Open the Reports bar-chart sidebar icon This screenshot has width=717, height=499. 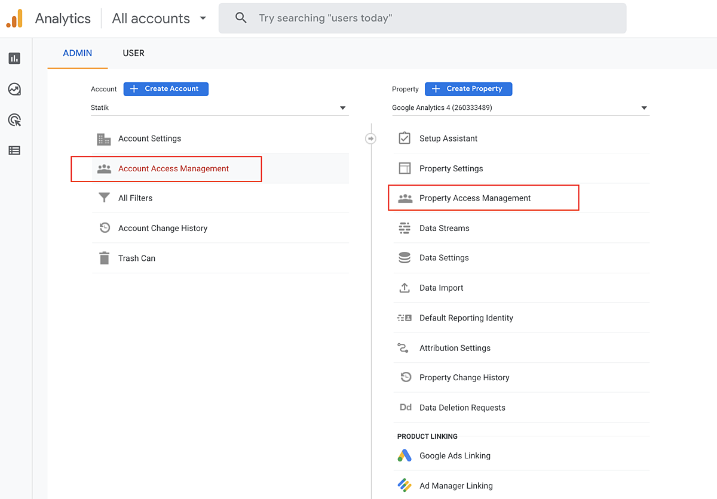pyautogui.click(x=14, y=58)
